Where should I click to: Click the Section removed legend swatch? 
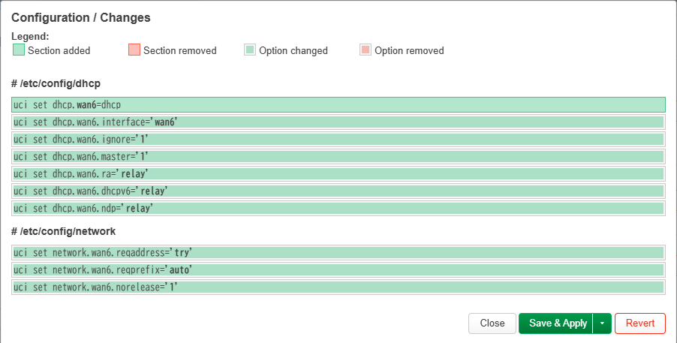[134, 50]
